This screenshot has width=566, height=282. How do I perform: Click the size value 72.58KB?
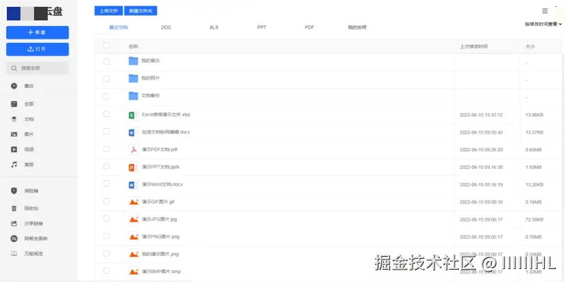(x=535, y=219)
